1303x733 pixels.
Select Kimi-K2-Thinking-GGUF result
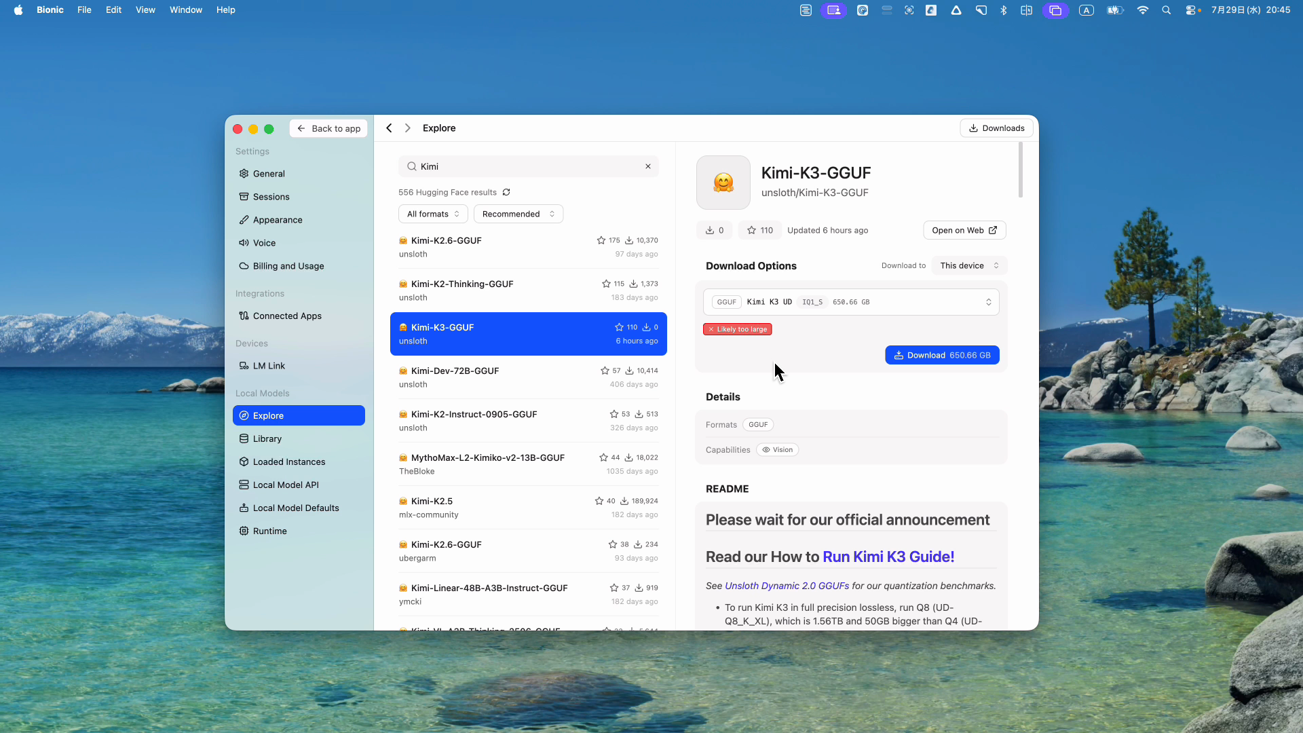(528, 290)
